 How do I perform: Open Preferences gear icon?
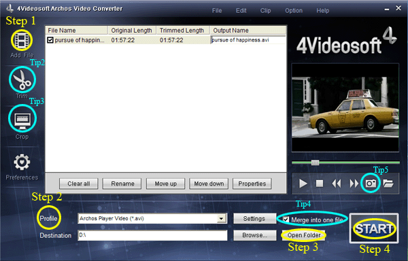pyautogui.click(x=22, y=162)
